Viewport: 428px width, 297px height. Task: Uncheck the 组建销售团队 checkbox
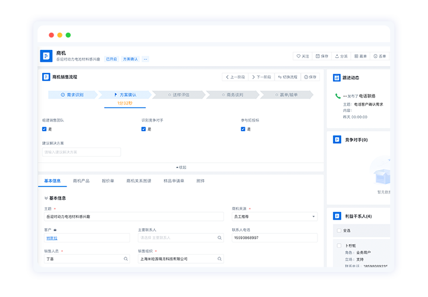(45, 129)
